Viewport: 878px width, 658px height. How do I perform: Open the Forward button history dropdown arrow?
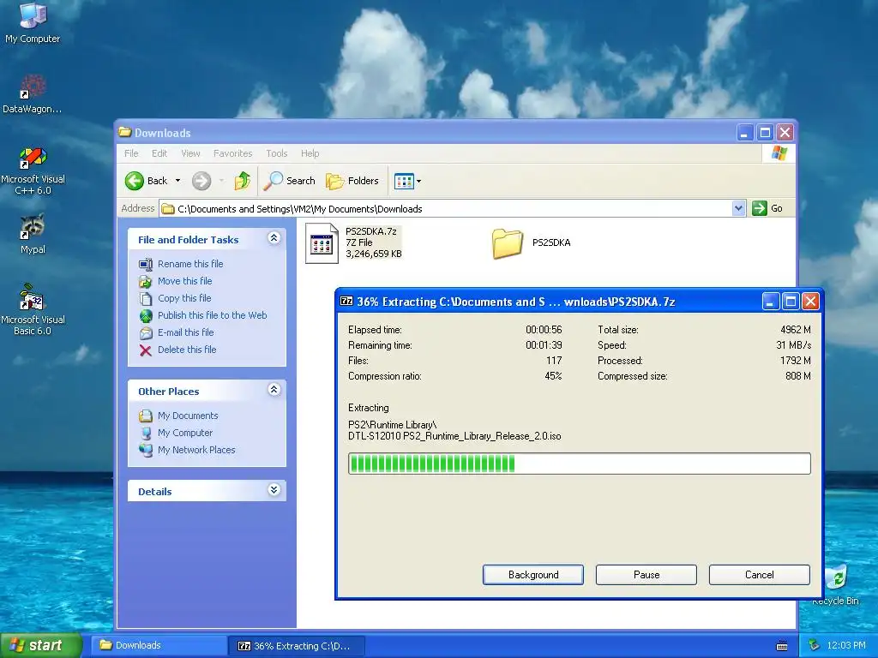pos(221,181)
